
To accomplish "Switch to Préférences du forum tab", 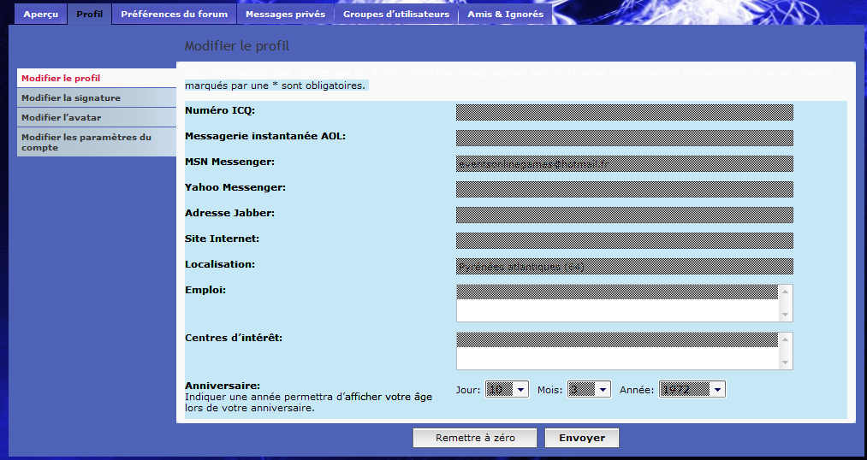I will [x=174, y=15].
